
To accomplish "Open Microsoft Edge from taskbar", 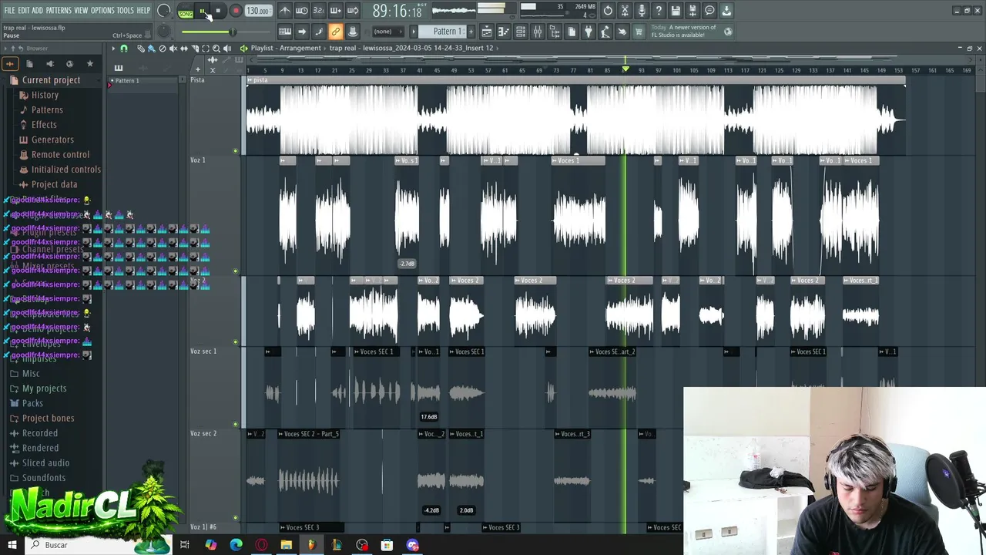I will [236, 545].
